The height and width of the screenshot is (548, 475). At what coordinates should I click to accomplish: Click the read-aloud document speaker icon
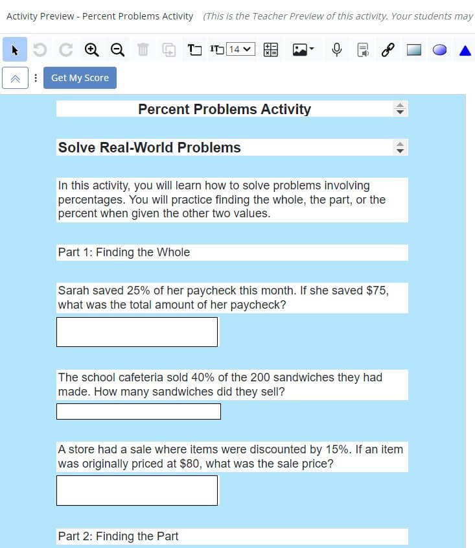coord(362,49)
